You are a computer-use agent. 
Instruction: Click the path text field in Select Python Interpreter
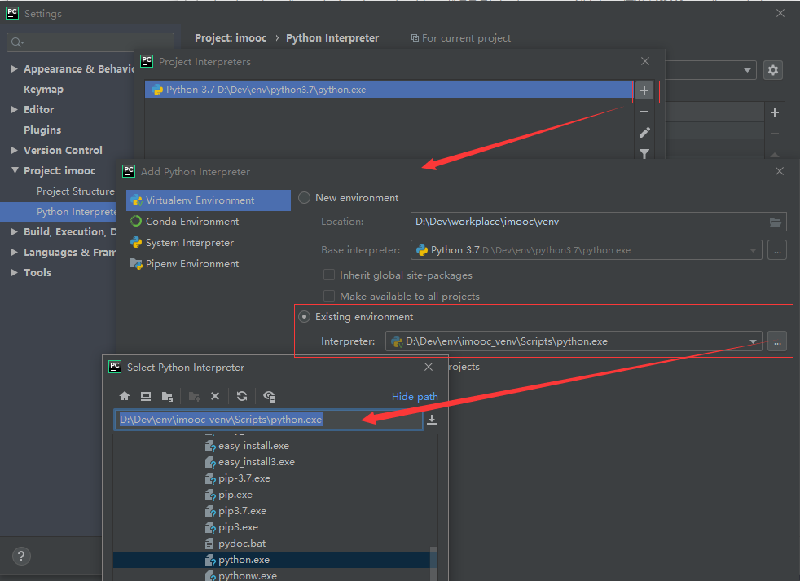tap(269, 420)
